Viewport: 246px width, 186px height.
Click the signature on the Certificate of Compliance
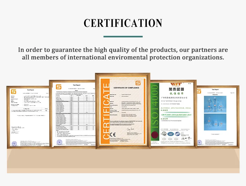coord(130,130)
